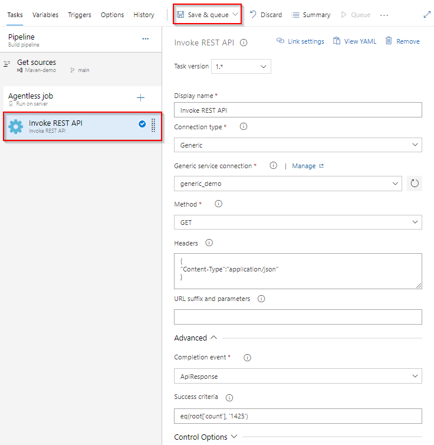Click the Invoke REST API gear icon
Image resolution: width=434 pixels, height=445 pixels.
pos(15,126)
